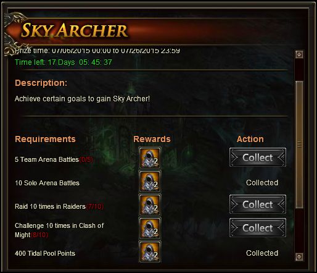Viewport: 317px width, 273px height.
Task: Click the Collected status for Tidal Pool Points
Action: (x=262, y=253)
